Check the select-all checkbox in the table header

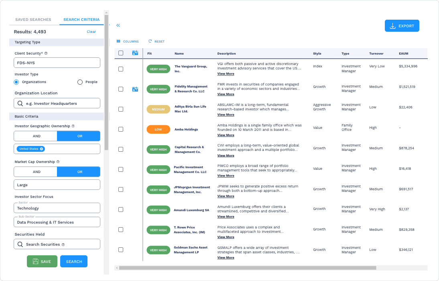[x=120, y=52]
